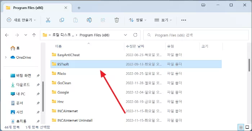This screenshot has width=252, height=131.
Task: Click the file list vertical scrollbar
Action: click(x=249, y=65)
